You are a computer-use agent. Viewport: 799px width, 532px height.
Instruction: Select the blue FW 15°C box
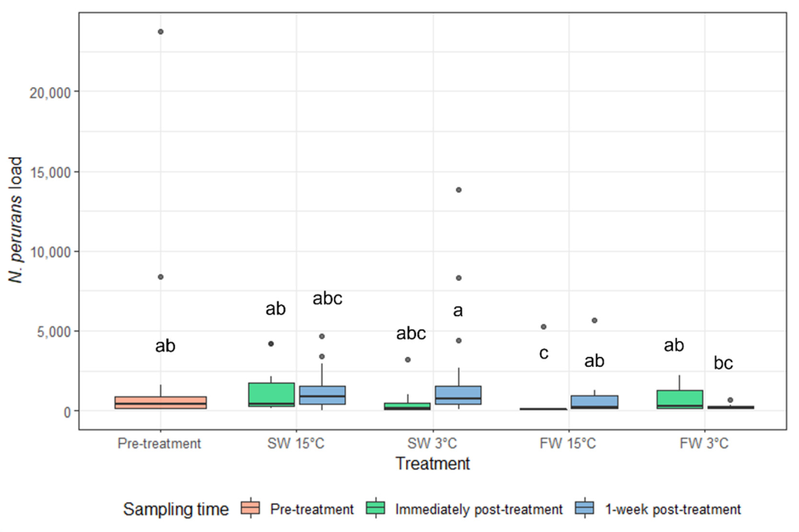(594, 402)
